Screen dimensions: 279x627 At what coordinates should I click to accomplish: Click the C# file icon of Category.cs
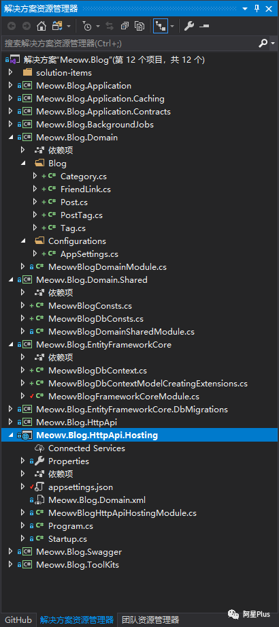click(52, 177)
